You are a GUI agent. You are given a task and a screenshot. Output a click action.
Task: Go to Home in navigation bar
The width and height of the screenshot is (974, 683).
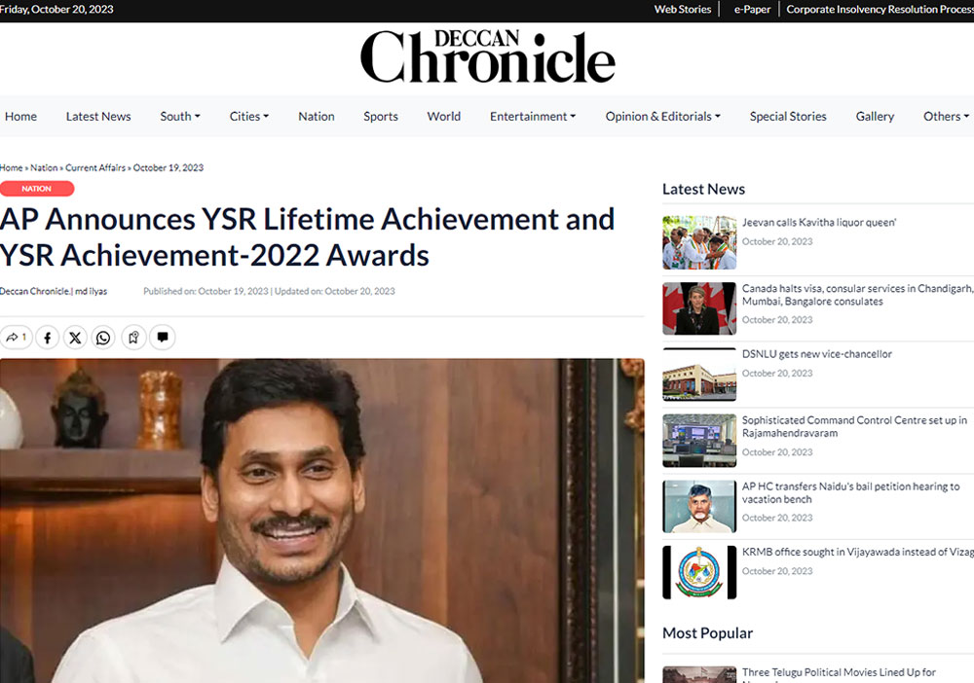(x=20, y=116)
